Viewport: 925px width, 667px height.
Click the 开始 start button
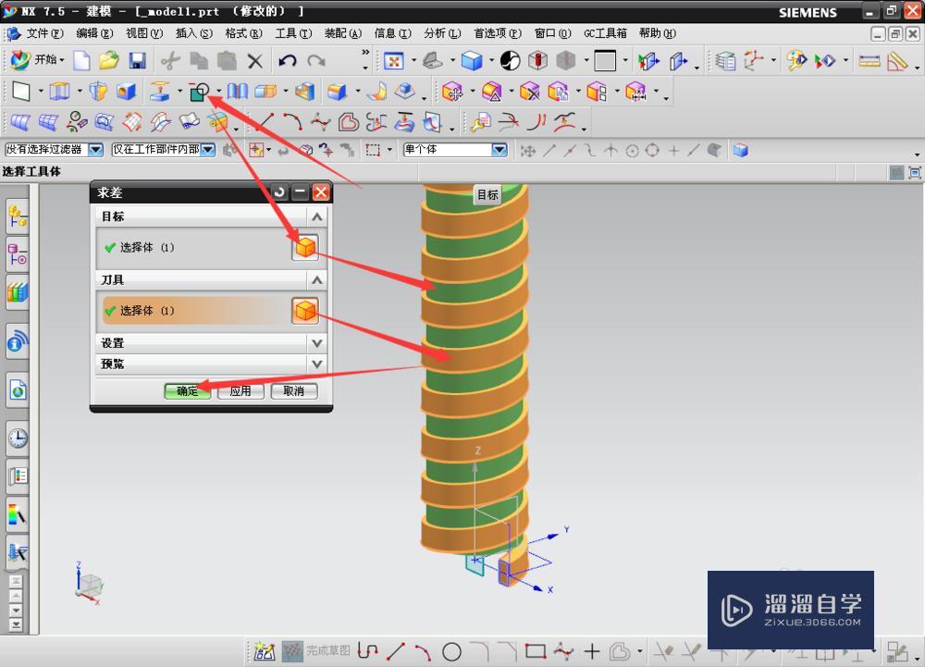[x=38, y=59]
